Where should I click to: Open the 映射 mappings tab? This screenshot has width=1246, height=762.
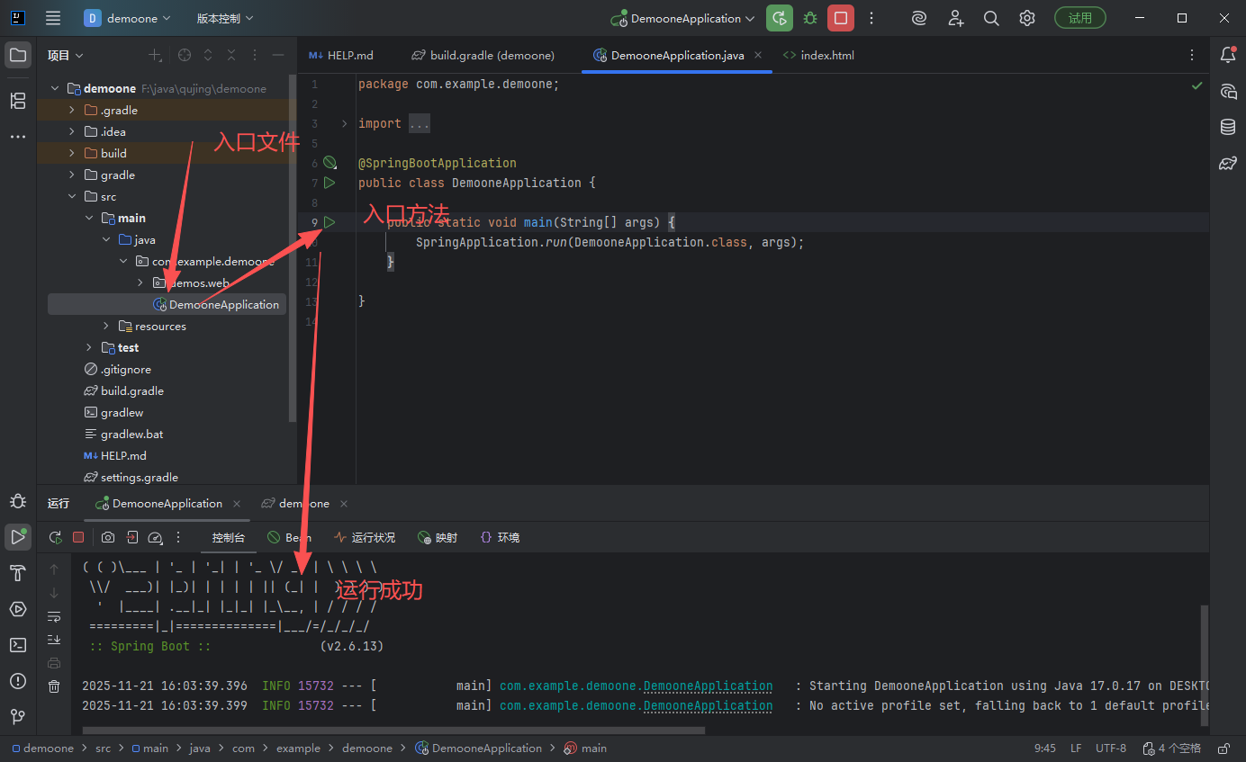coord(438,538)
